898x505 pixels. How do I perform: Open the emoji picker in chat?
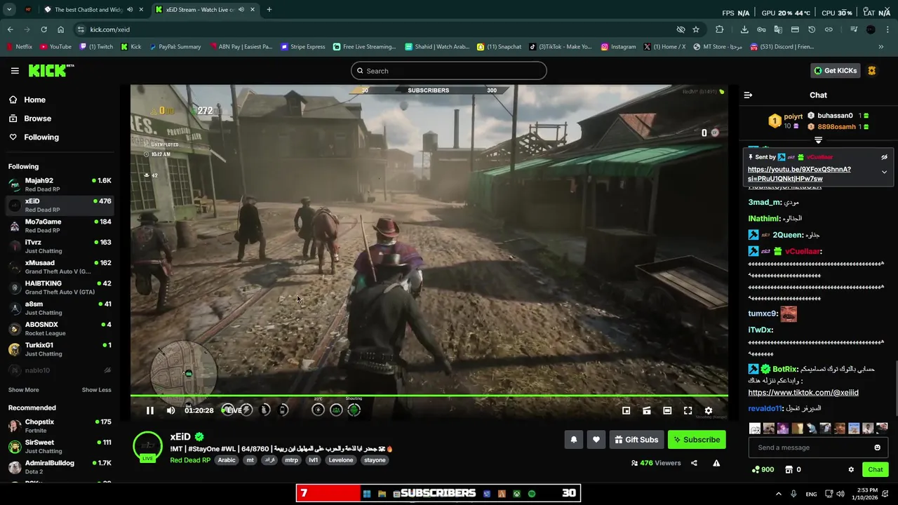pyautogui.click(x=877, y=447)
